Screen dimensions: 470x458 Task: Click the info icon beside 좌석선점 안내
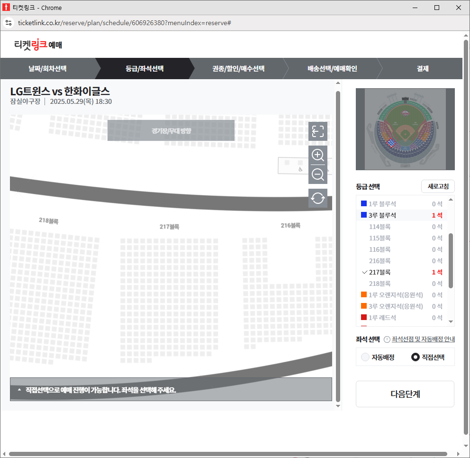pos(387,339)
